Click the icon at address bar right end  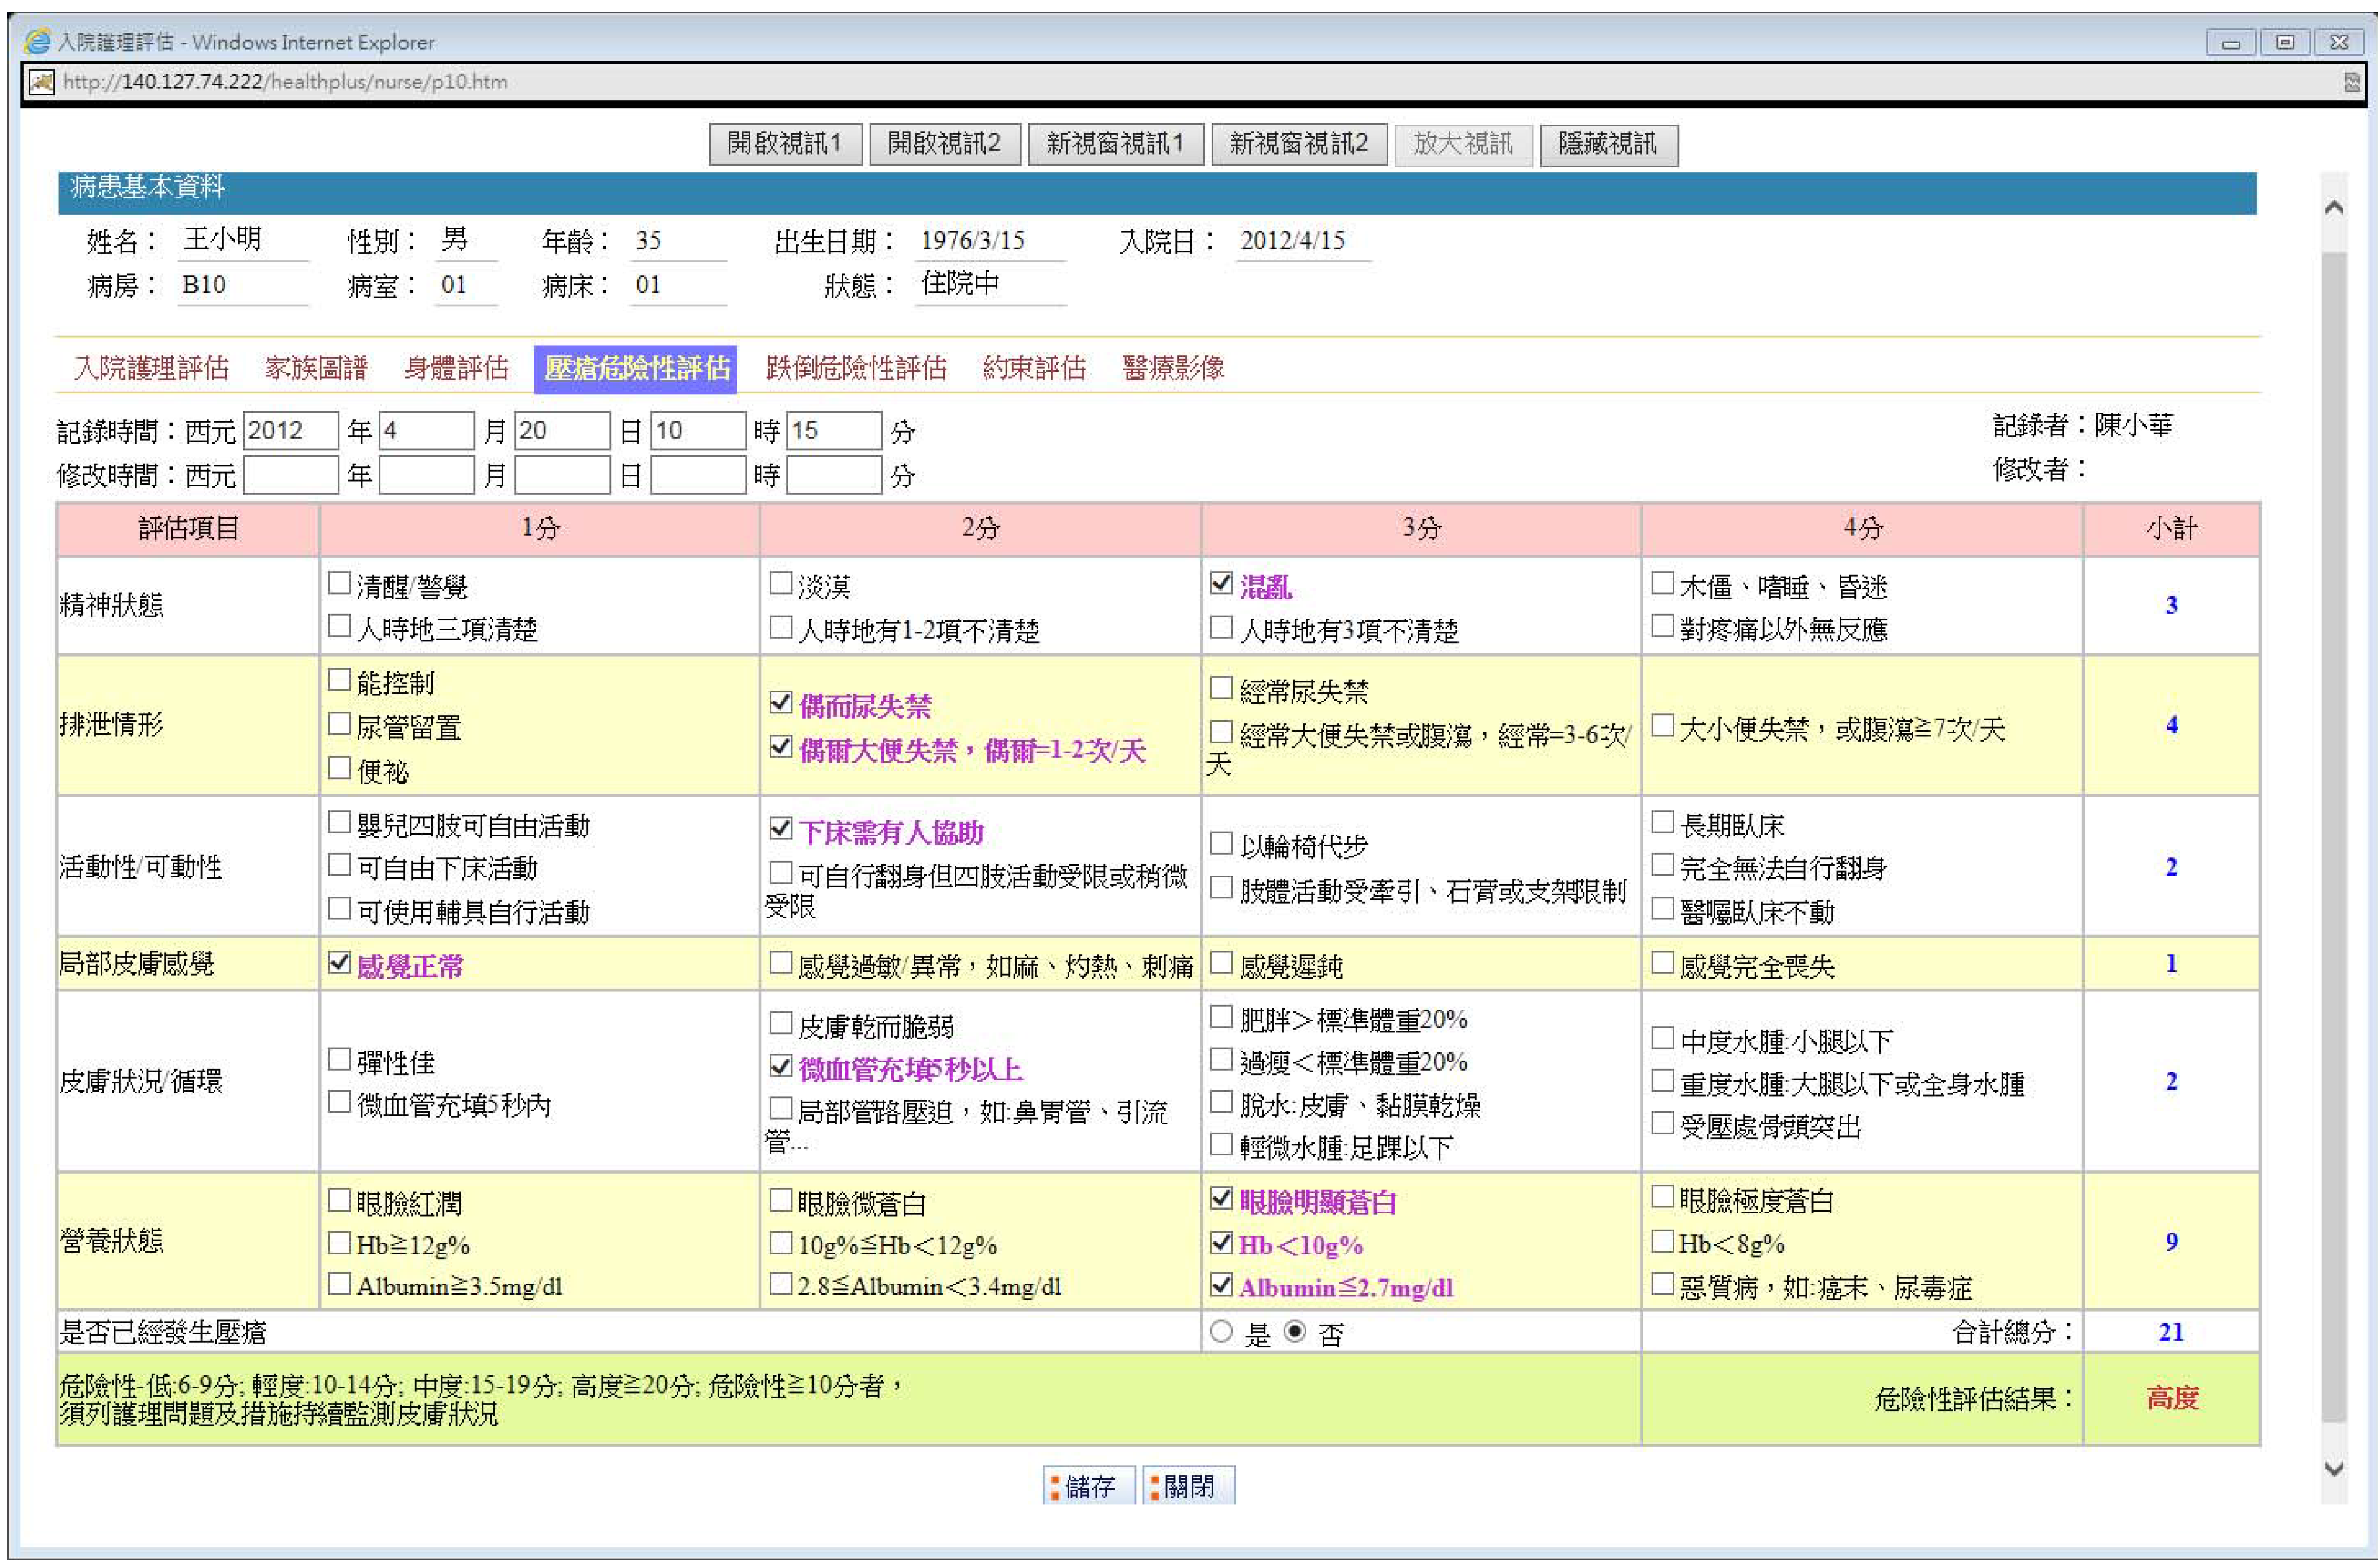coord(2352,82)
